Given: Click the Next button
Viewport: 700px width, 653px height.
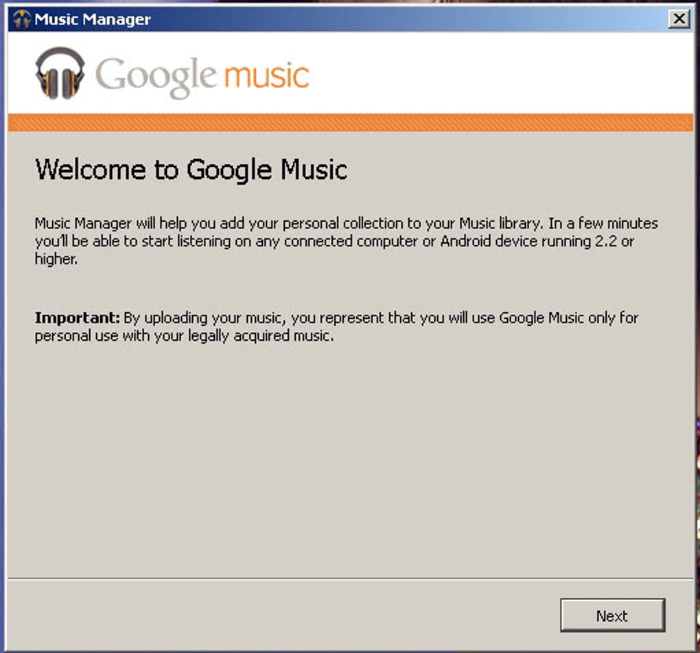Looking at the screenshot, I should [x=612, y=615].
